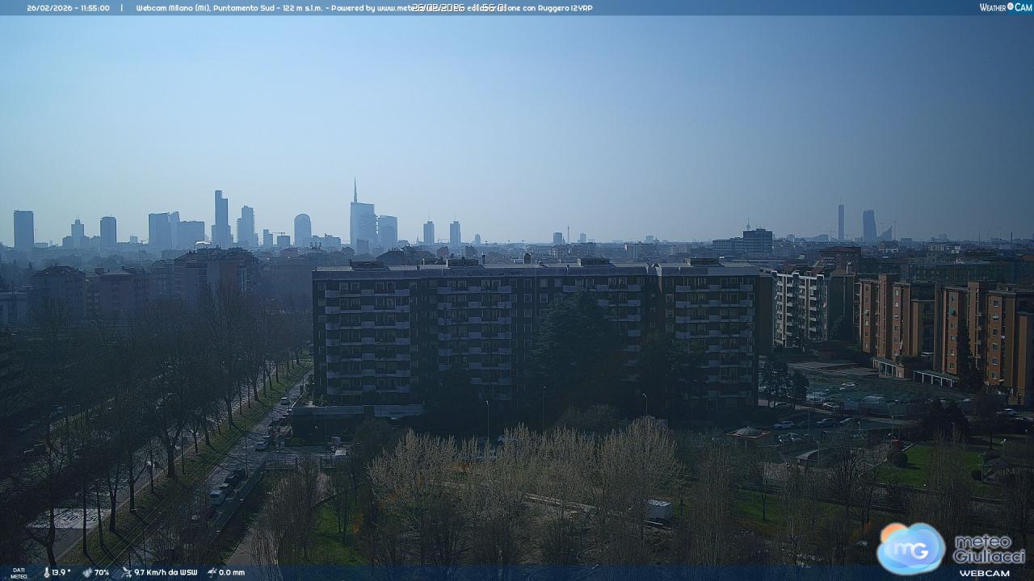Click the WeatherCam logo in top corner
The image size is (1034, 581).
(x=1005, y=7)
